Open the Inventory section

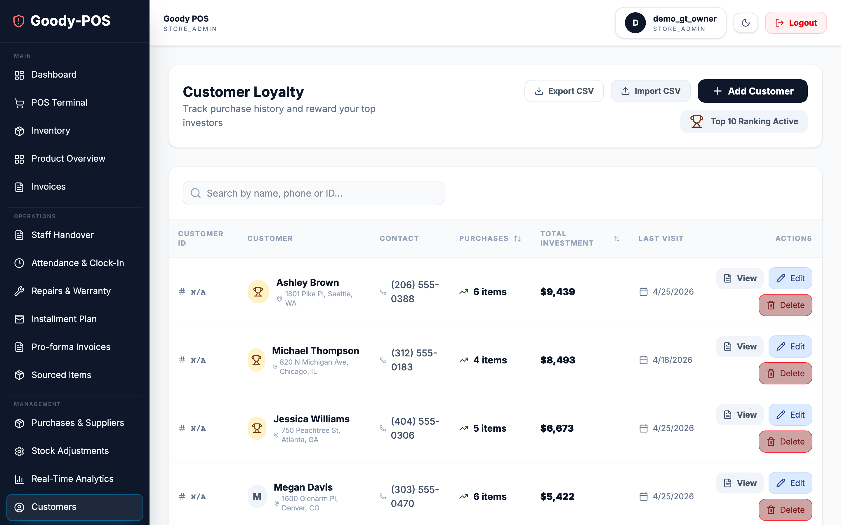[51, 131]
